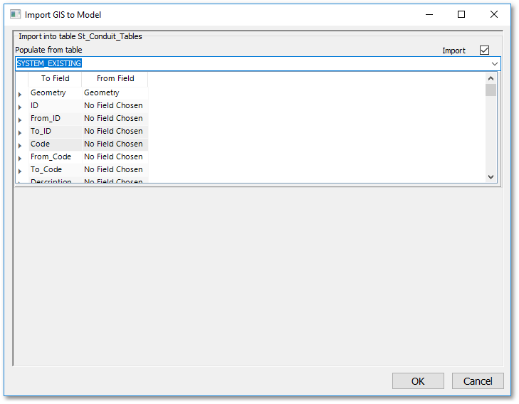Click the From Field column header

click(115, 79)
